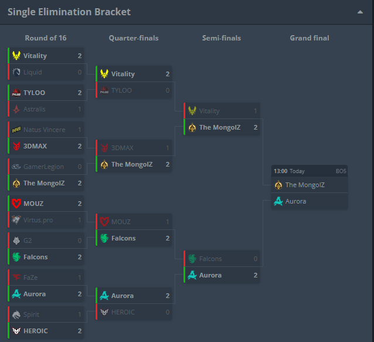Open The MongolZ in Grand final match
Image resolution: width=374 pixels, height=342 pixels.
point(310,185)
